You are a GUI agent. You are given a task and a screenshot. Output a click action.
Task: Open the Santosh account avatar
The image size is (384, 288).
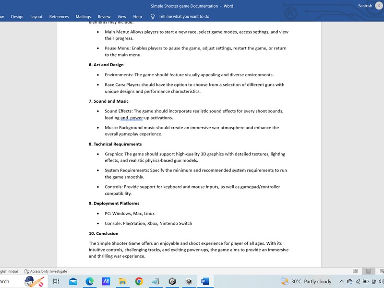[379, 6]
